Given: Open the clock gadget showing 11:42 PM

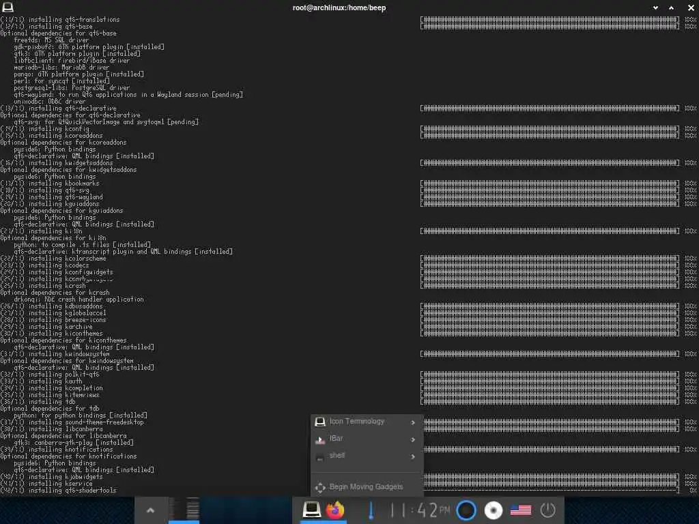Looking at the screenshot, I should point(420,510).
